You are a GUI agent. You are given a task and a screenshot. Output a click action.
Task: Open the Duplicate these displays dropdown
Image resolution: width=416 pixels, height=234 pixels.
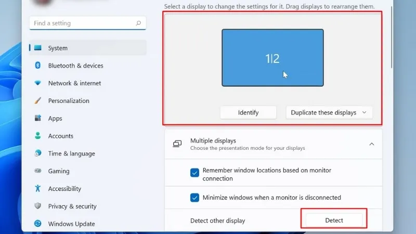click(x=329, y=112)
